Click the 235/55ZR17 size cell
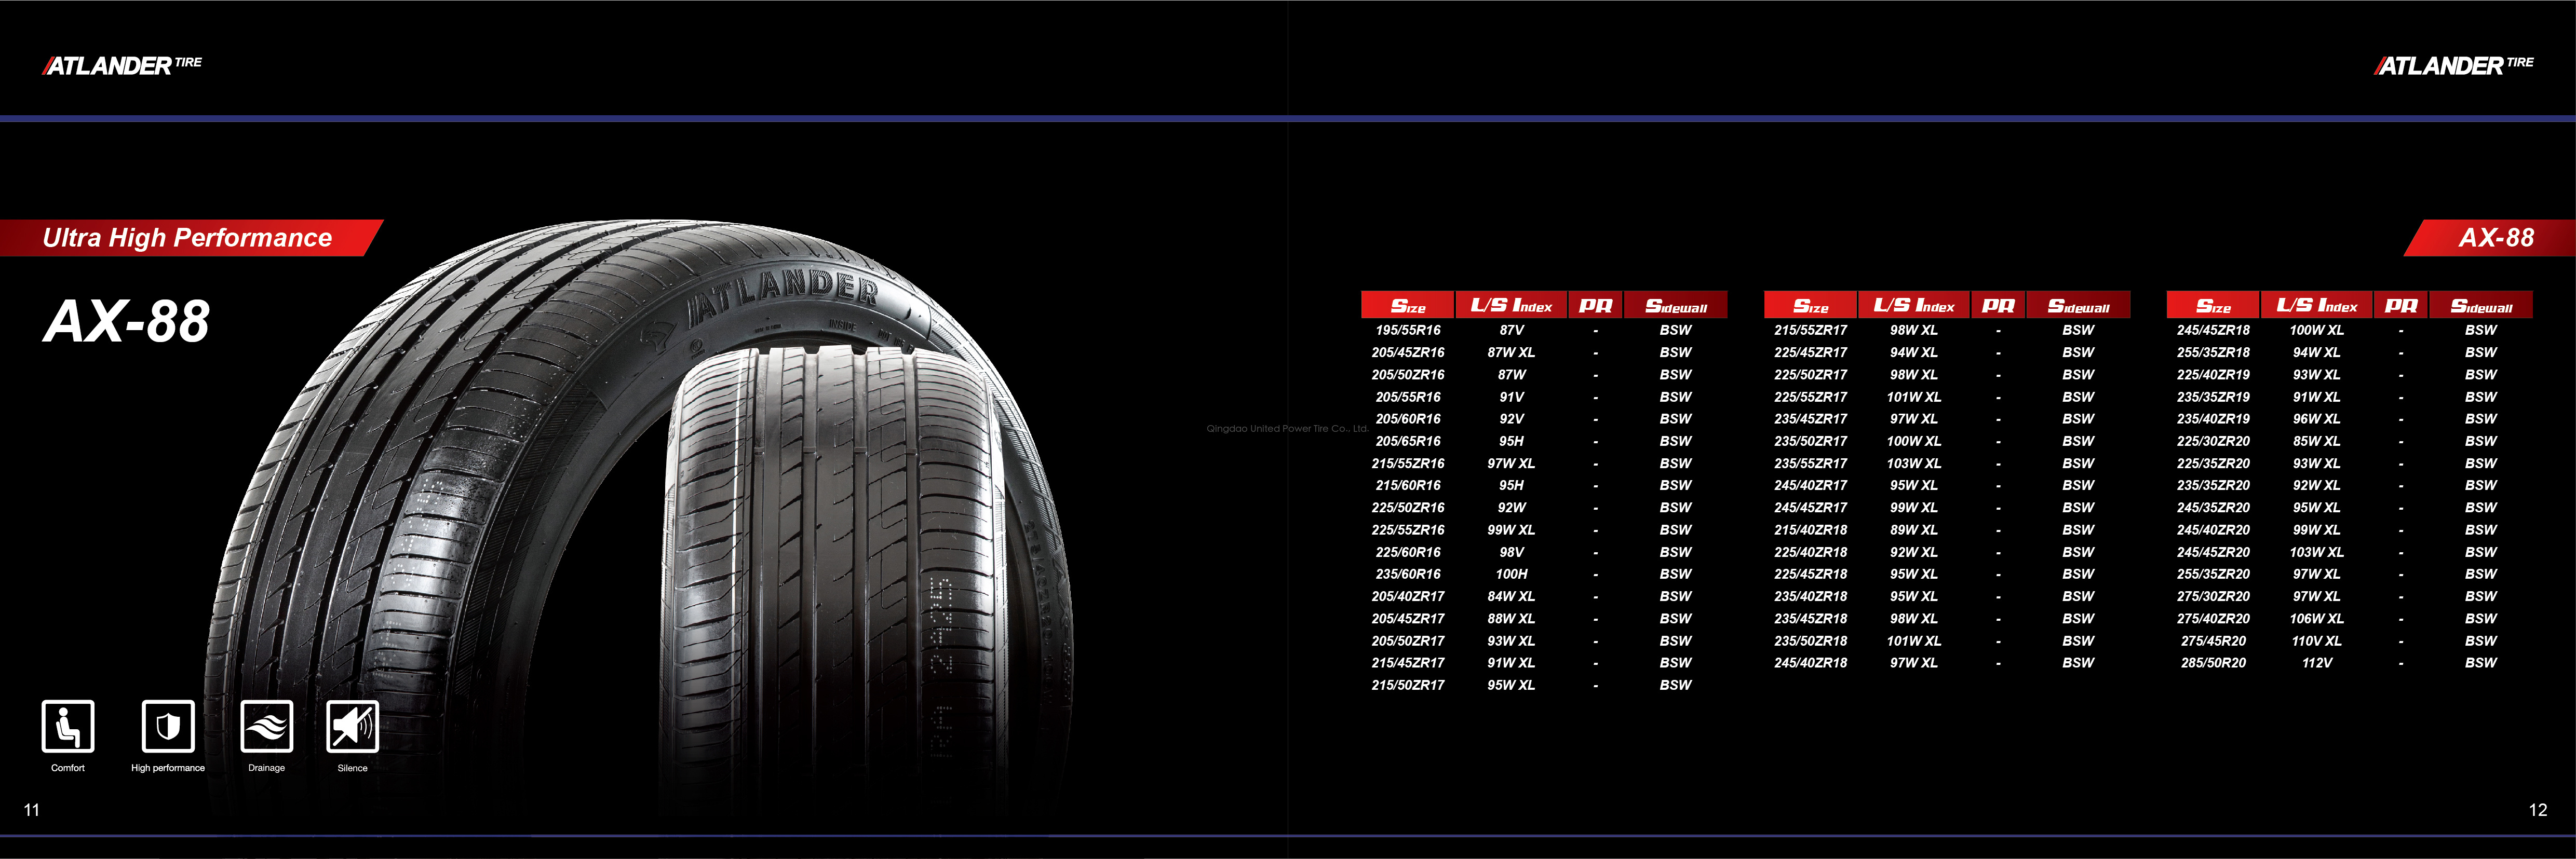This screenshot has height=859, width=2576. coord(1811,463)
